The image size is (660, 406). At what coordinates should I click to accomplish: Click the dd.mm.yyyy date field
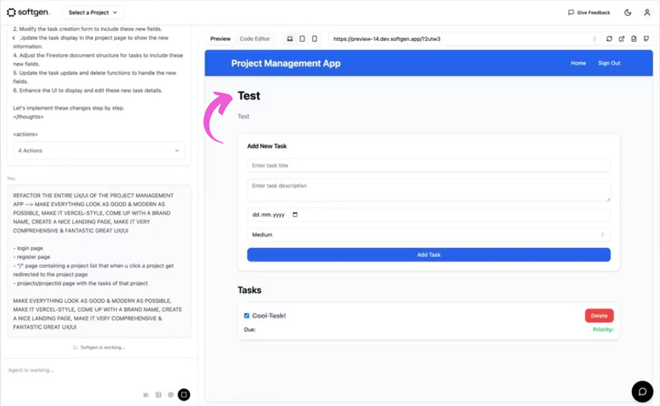pyautogui.click(x=429, y=215)
